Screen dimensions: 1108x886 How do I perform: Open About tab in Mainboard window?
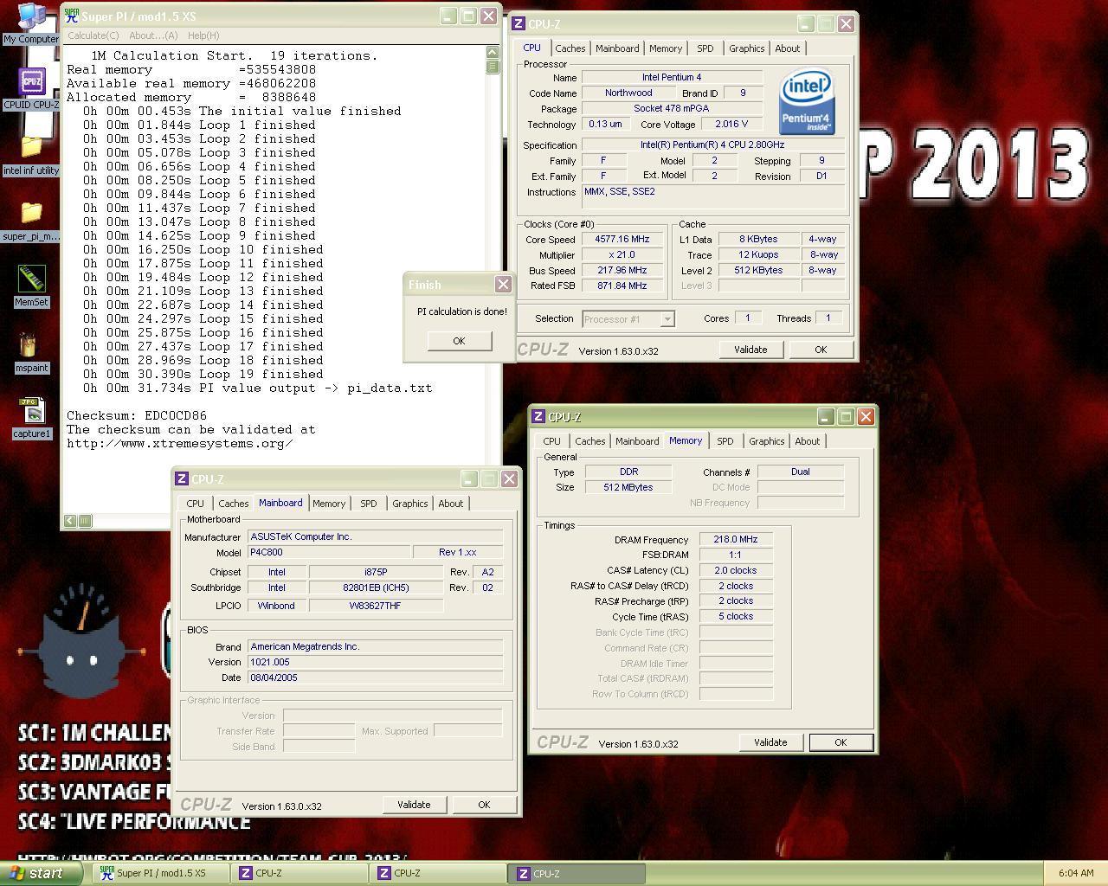point(451,504)
